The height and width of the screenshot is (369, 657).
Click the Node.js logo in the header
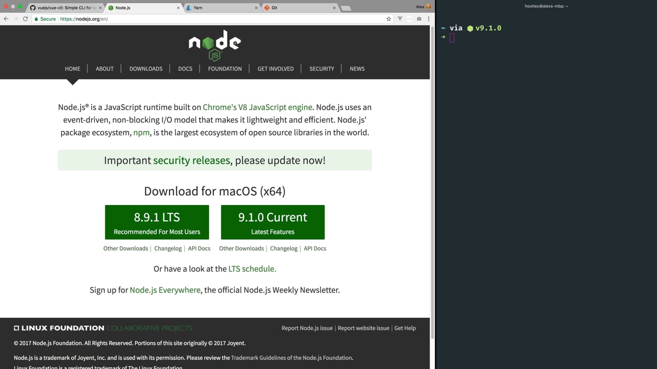pyautogui.click(x=215, y=46)
